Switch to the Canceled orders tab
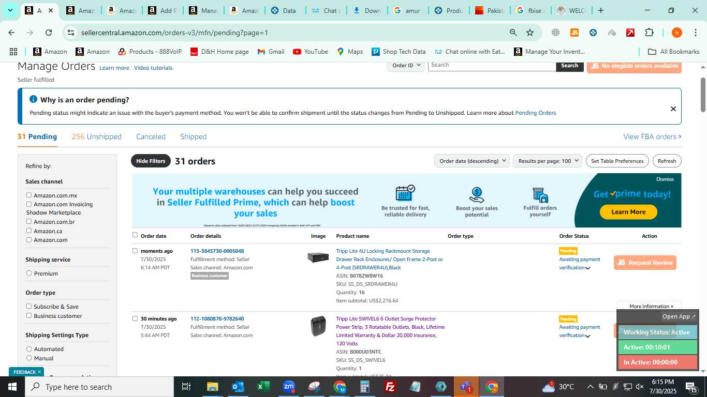 tap(151, 136)
